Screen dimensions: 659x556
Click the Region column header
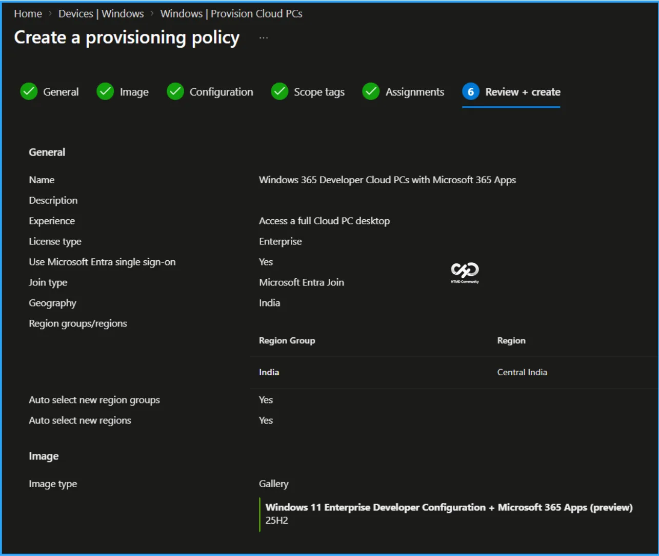[511, 340]
